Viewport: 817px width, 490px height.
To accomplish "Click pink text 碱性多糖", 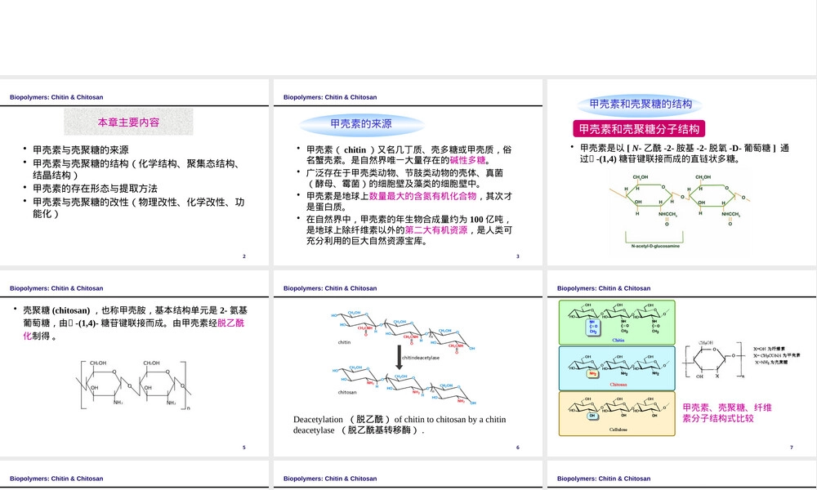I will pyautogui.click(x=467, y=160).
